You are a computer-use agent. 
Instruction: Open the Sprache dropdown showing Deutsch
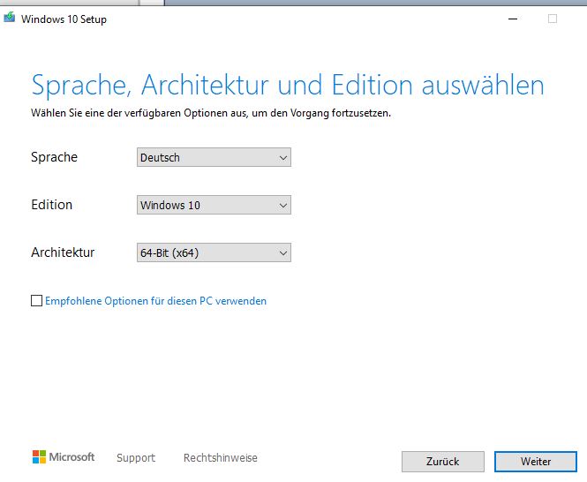pos(214,157)
